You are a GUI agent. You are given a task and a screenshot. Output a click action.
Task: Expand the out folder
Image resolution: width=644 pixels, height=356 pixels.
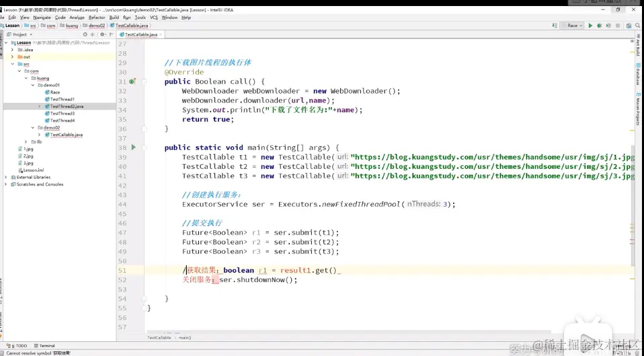point(12,57)
